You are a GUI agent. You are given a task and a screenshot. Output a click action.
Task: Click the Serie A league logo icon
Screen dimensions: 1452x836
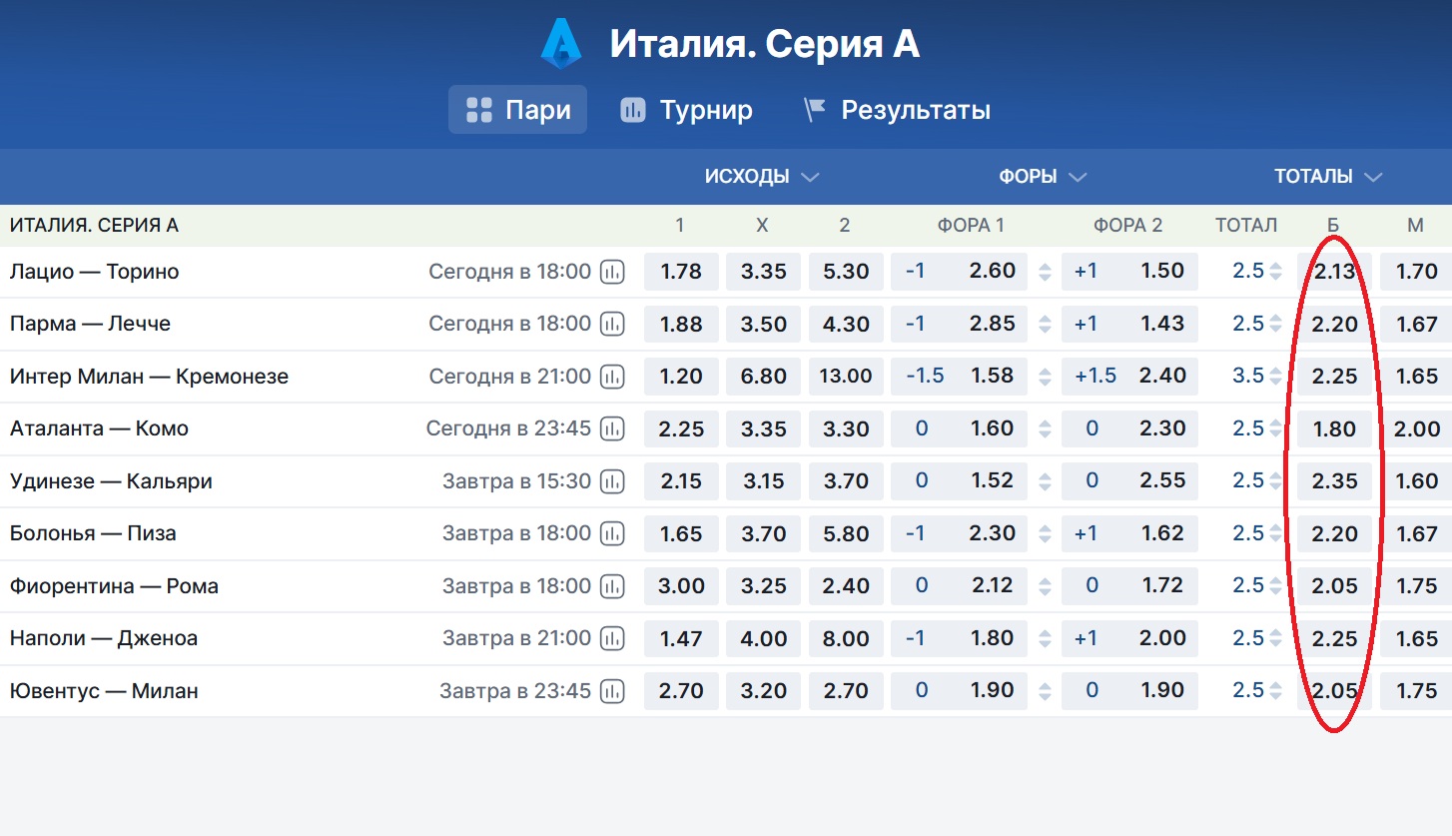coord(560,45)
